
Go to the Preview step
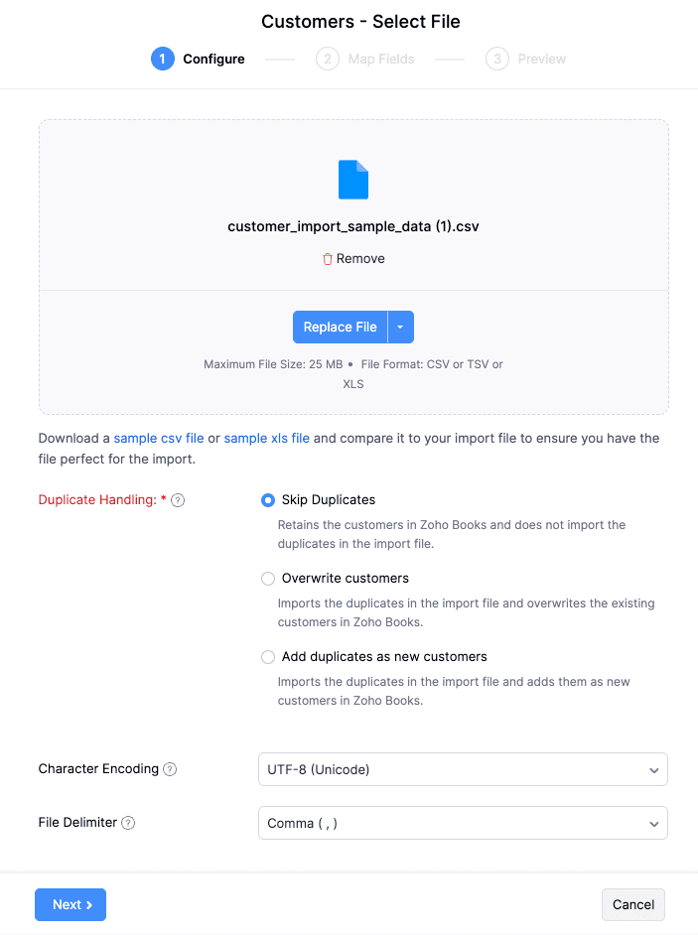pyautogui.click(x=541, y=60)
